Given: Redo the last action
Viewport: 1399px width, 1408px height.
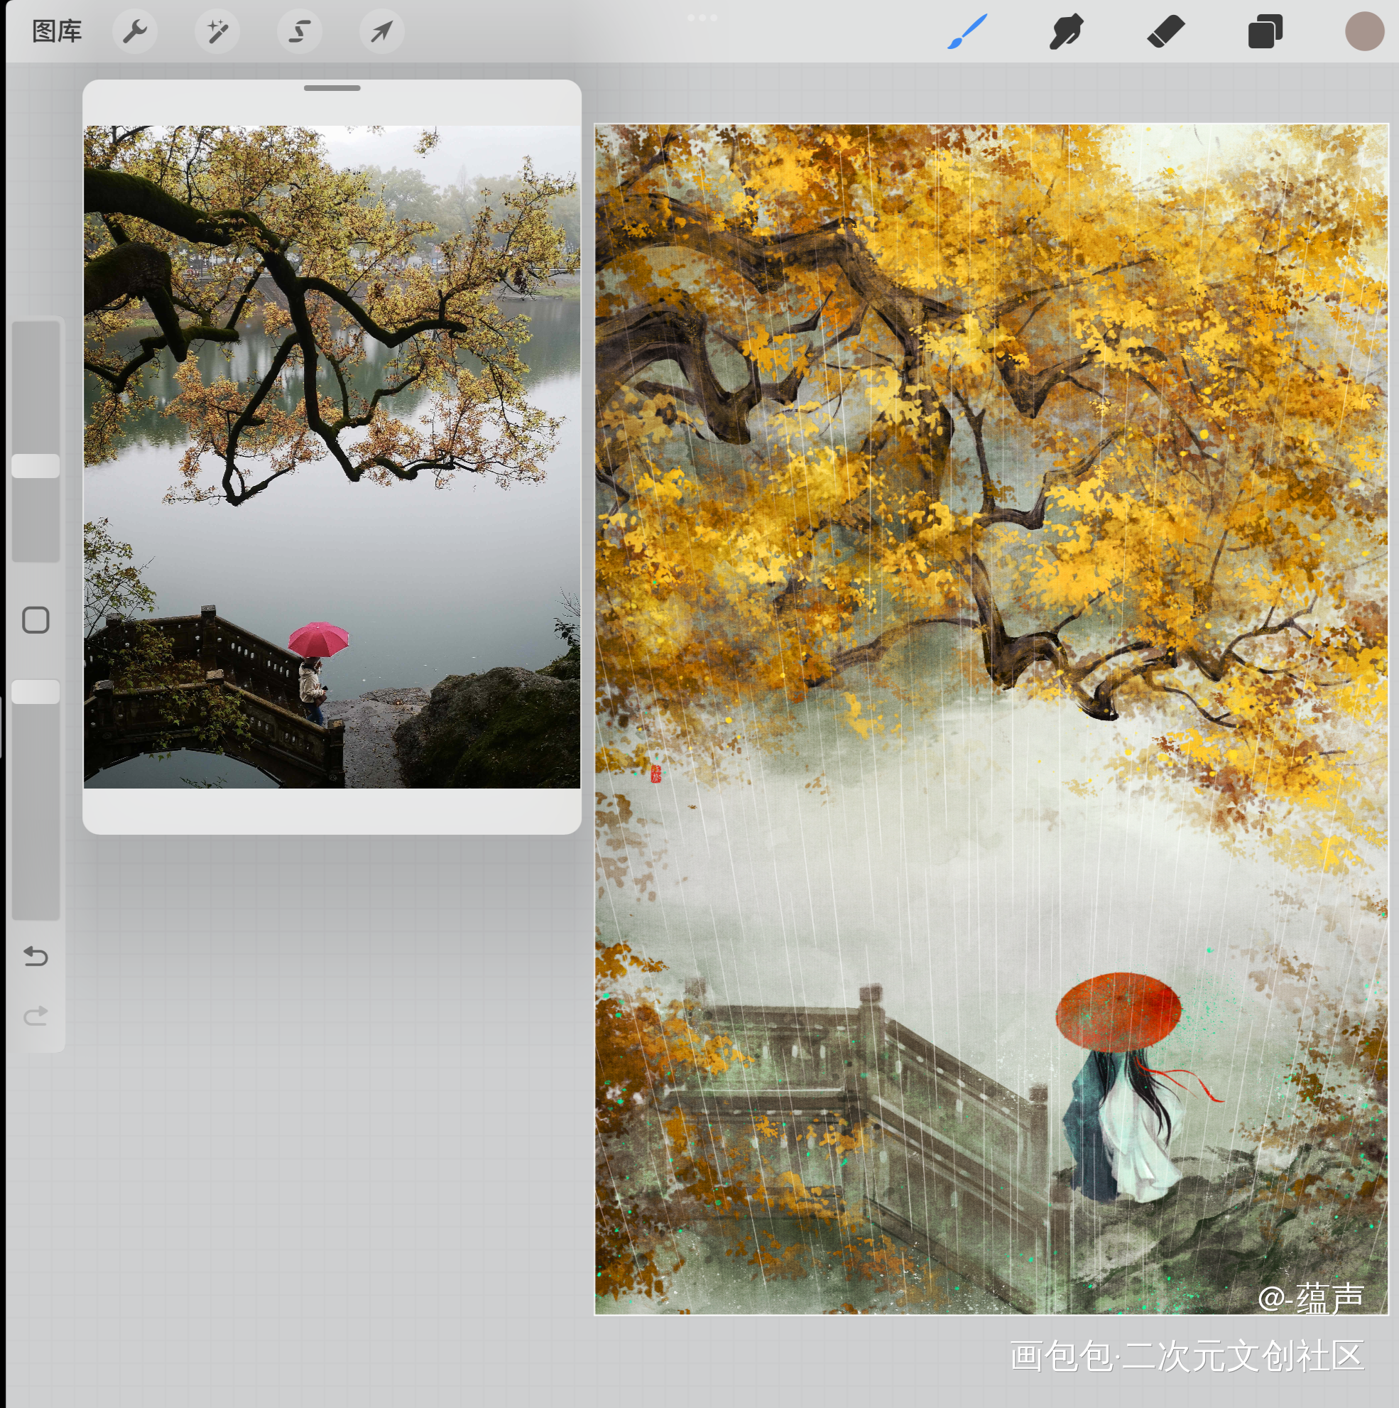Looking at the screenshot, I should [x=36, y=1015].
